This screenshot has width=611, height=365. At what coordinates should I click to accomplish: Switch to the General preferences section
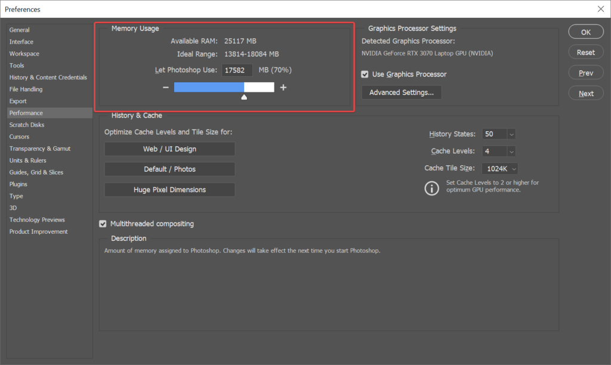(20, 30)
